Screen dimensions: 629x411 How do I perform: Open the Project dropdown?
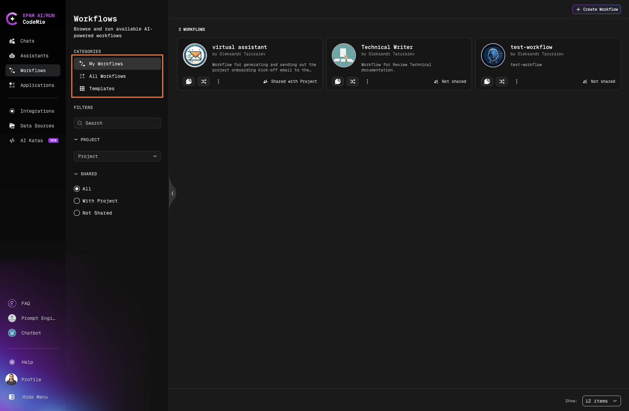click(117, 156)
